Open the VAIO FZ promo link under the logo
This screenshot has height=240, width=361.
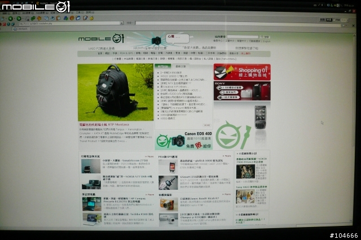tap(102, 49)
